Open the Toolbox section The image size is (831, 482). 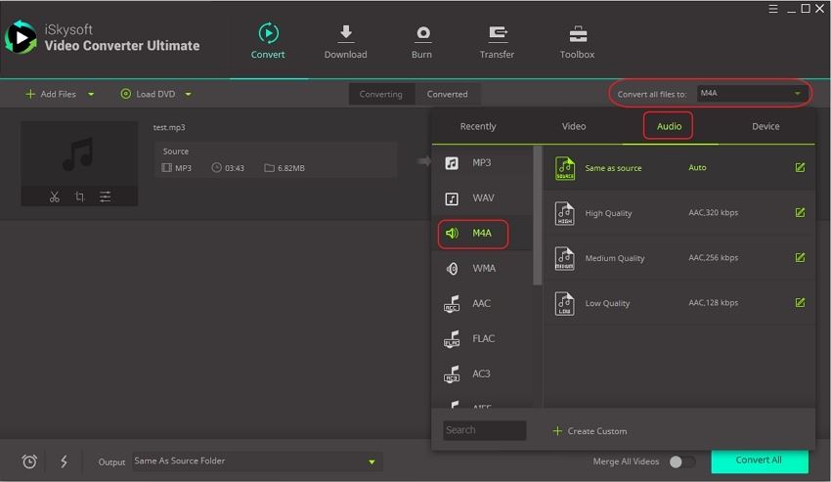(577, 42)
